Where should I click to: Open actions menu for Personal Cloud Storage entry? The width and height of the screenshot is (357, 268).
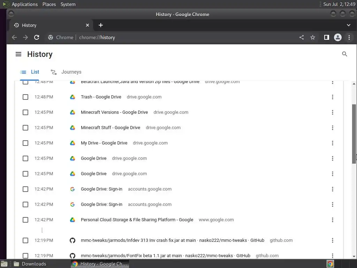tap(332, 220)
